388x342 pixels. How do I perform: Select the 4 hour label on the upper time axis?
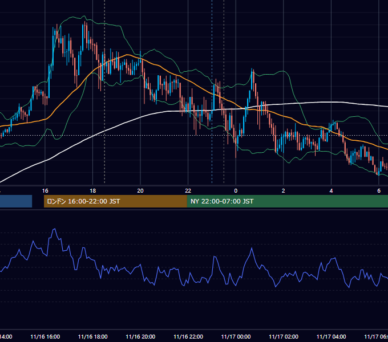coord(331,191)
